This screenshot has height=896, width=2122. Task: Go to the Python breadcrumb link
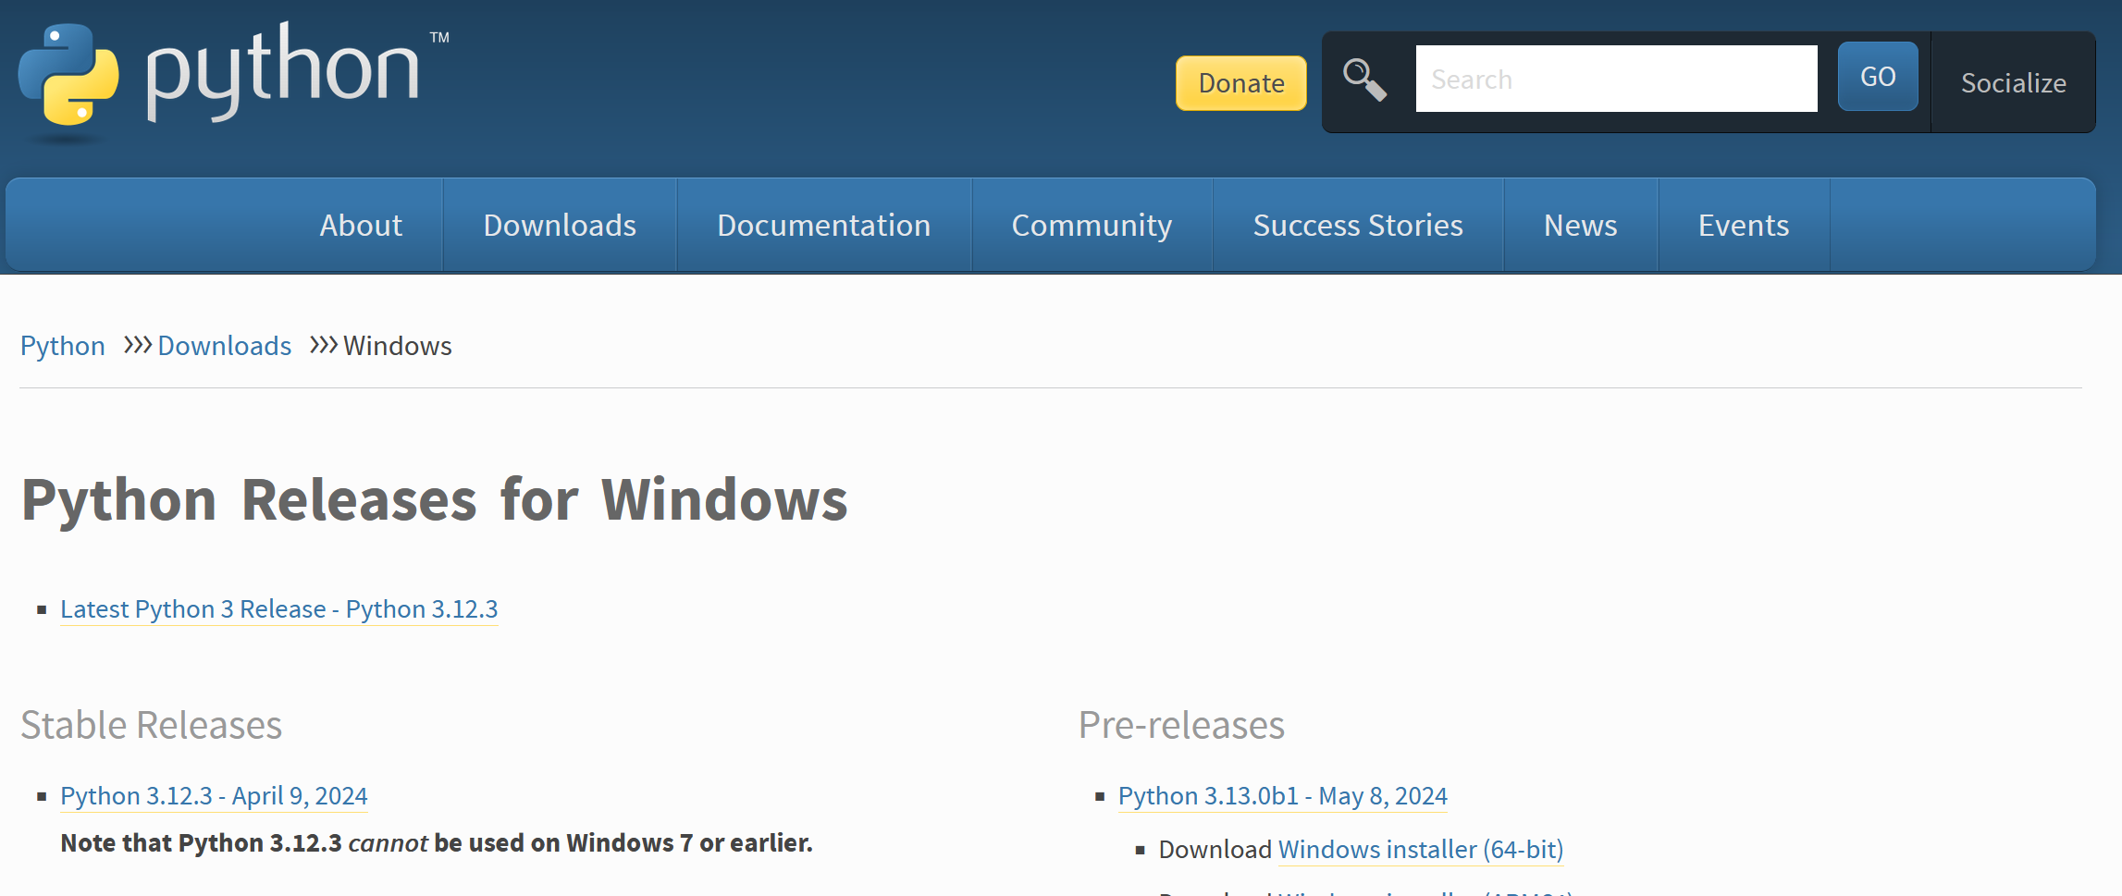pyautogui.click(x=63, y=346)
